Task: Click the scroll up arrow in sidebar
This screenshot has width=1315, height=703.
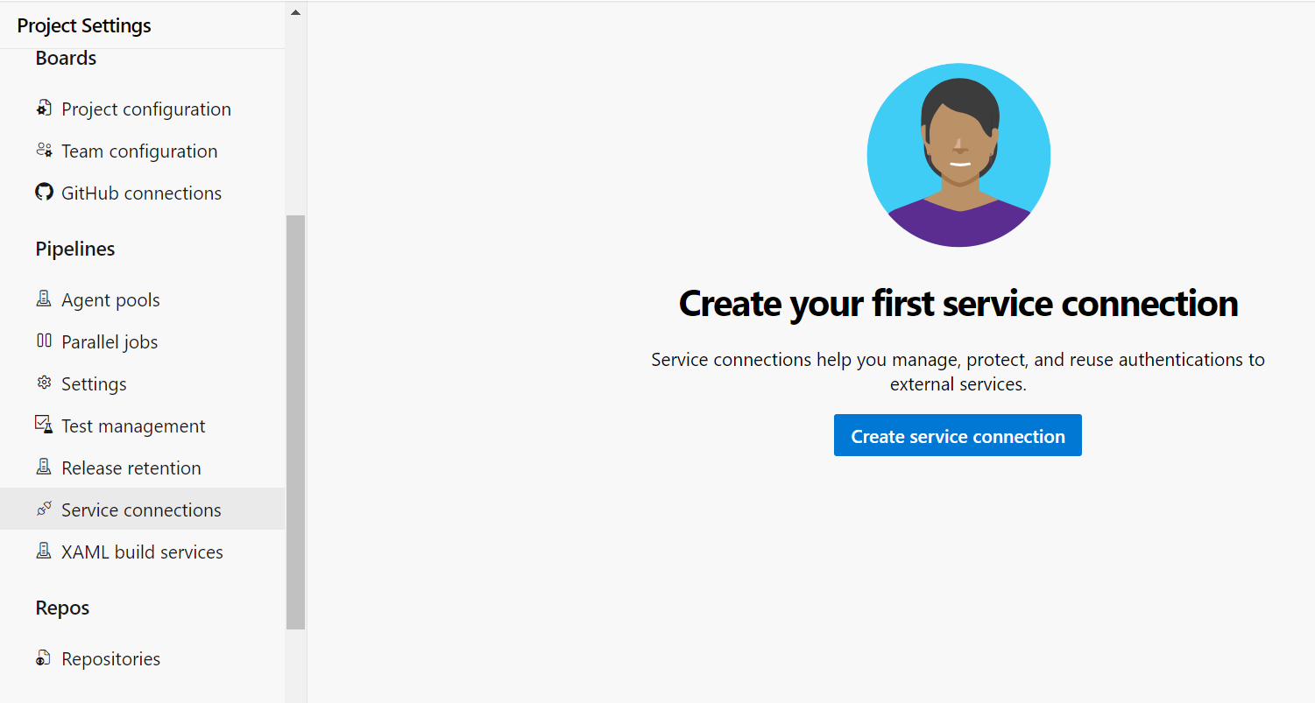Action: click(x=295, y=12)
